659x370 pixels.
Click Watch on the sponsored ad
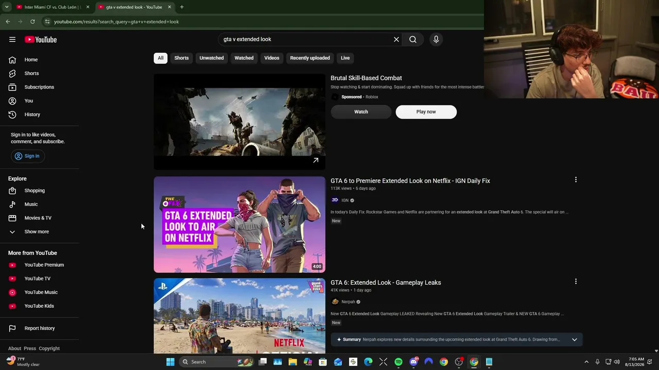[361, 112]
